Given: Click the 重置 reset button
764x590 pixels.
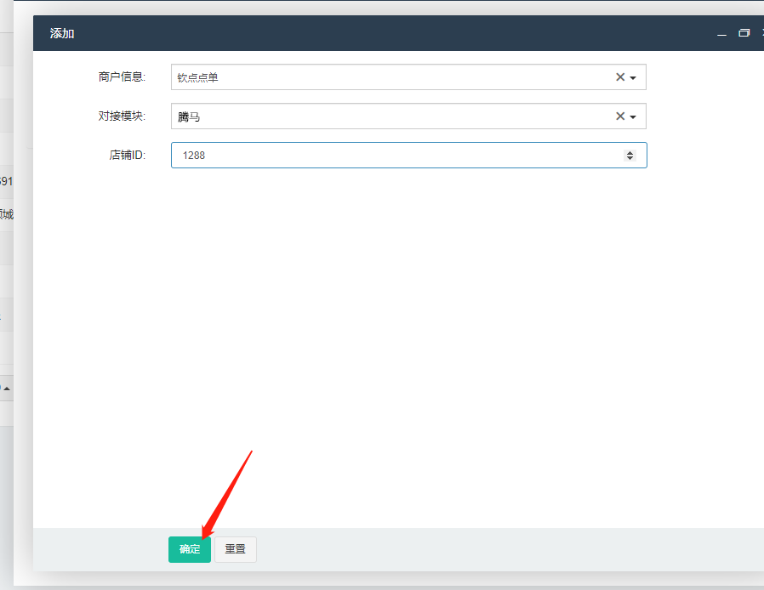Looking at the screenshot, I should 236,549.
